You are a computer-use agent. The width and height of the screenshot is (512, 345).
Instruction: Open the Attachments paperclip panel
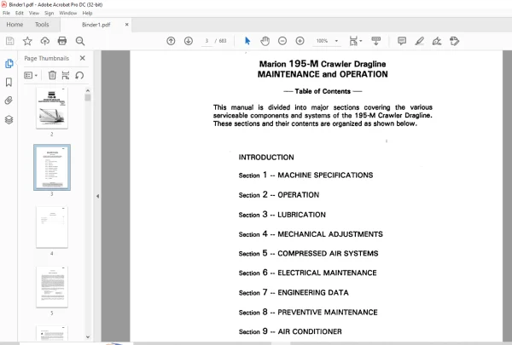[x=9, y=101]
